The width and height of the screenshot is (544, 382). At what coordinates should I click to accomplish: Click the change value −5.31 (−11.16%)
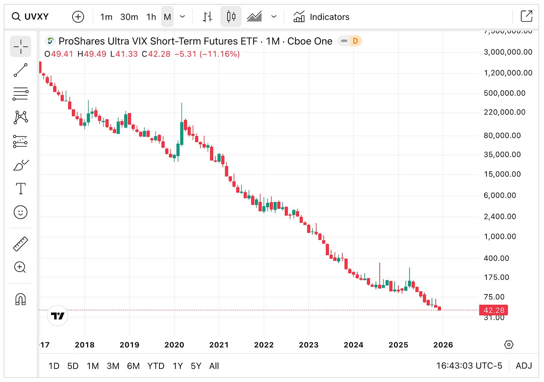[207, 54]
